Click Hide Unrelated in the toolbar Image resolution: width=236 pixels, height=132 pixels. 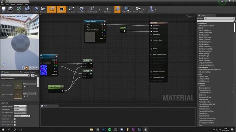tap(92, 10)
